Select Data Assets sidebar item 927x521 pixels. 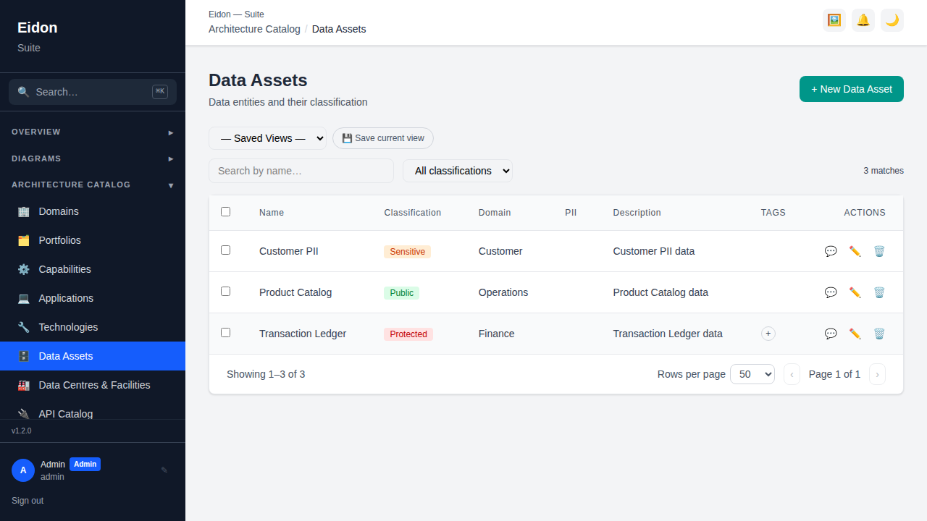[x=93, y=356]
